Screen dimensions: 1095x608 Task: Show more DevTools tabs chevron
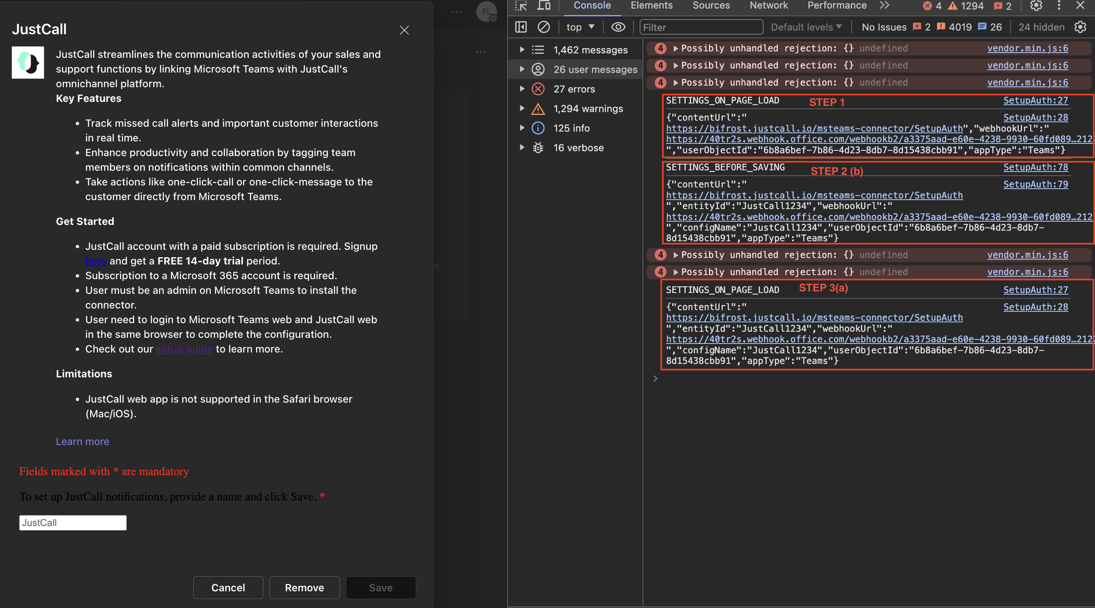(885, 6)
